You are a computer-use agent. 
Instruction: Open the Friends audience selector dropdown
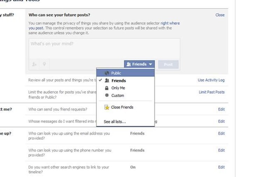(x=139, y=64)
